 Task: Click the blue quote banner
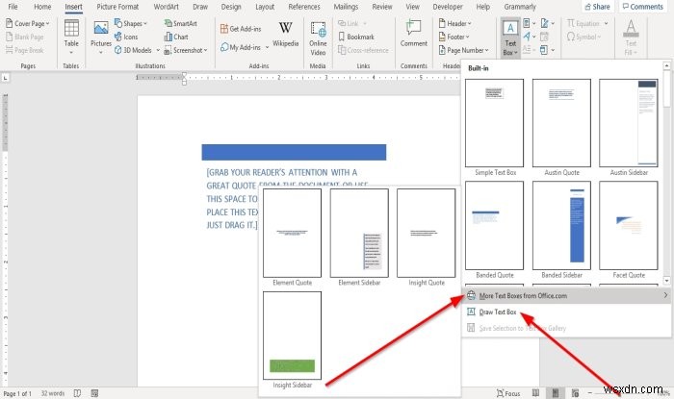click(294, 152)
